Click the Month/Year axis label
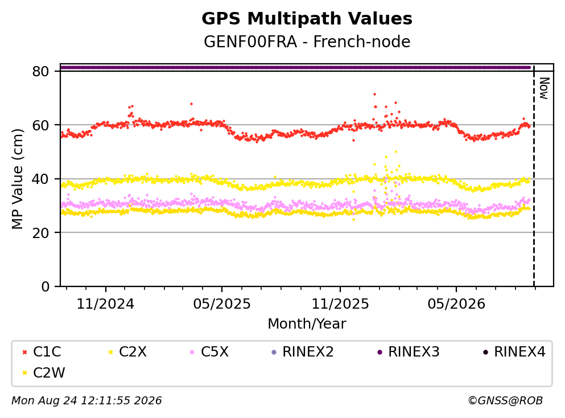565x418 pixels. (x=307, y=324)
